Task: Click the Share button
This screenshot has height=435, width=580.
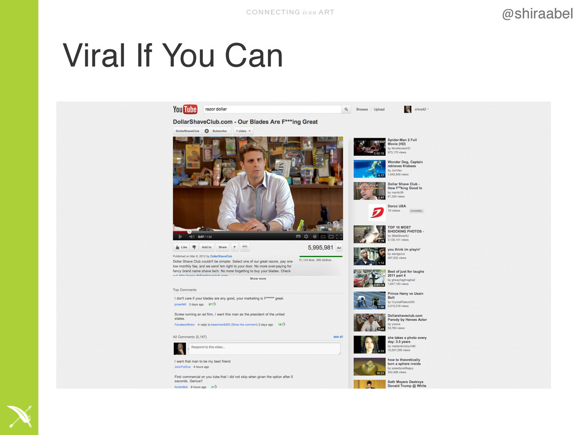Action: (223, 247)
